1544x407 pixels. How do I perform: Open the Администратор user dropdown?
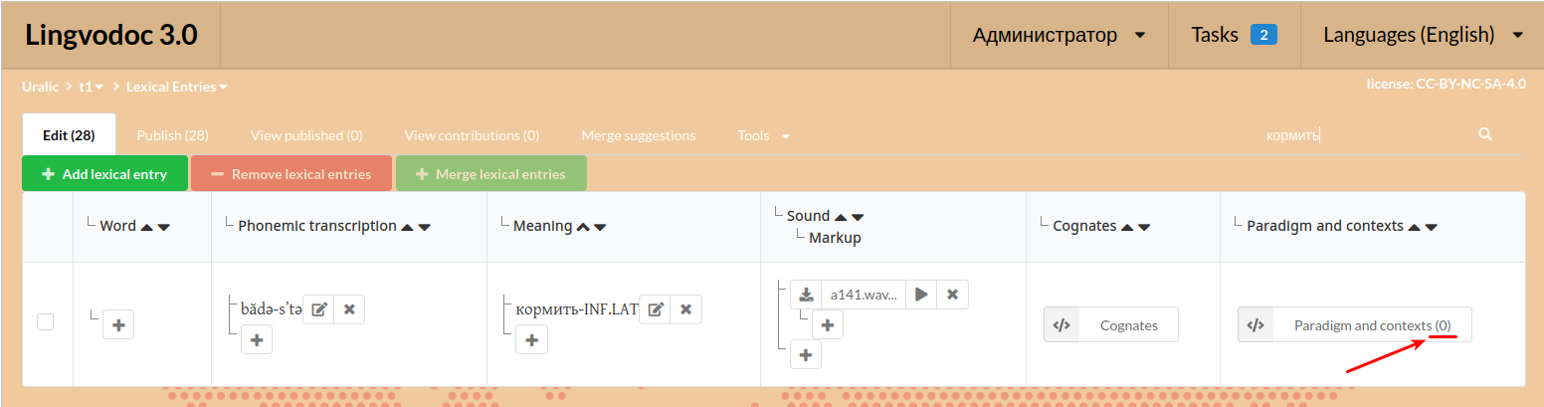pos(1060,35)
